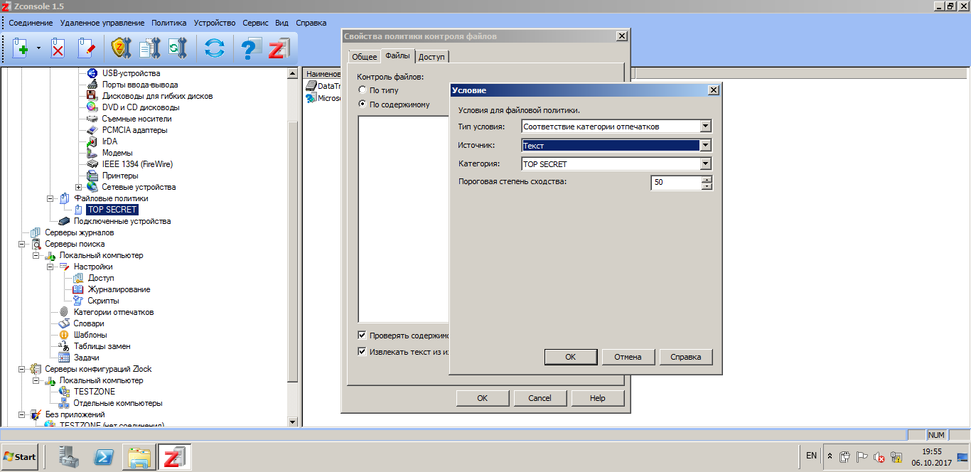Select the Категории отпечатков fingerprint icon
This screenshot has height=472, width=971.
click(x=64, y=312)
